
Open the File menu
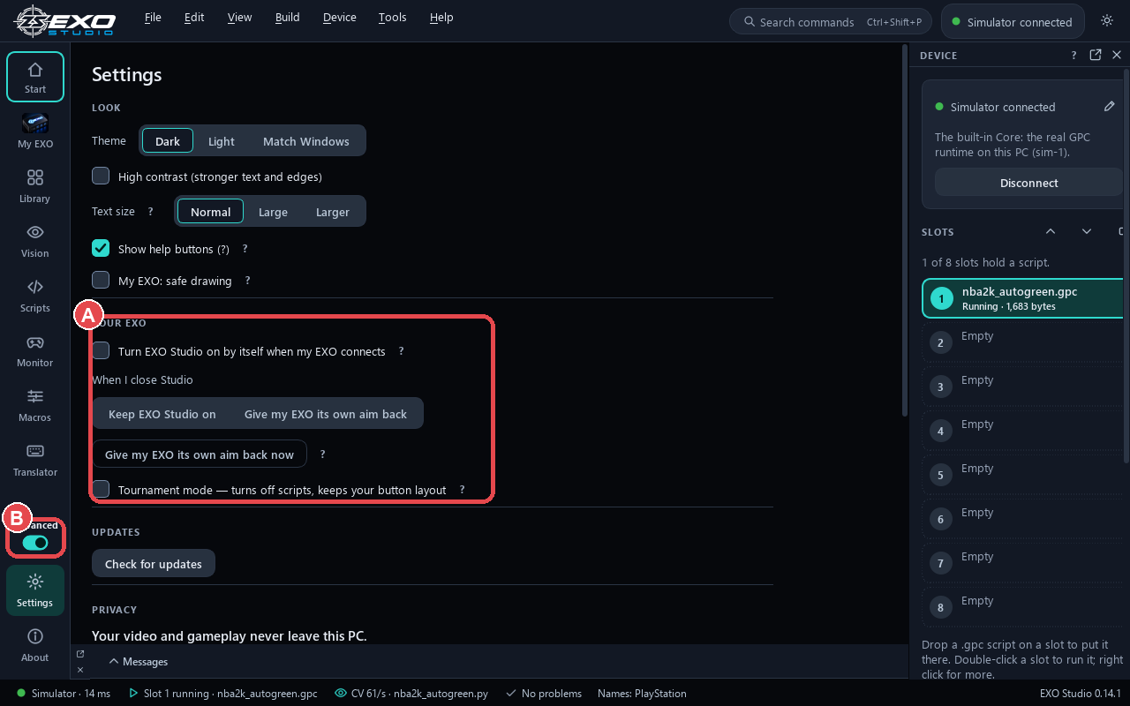(153, 18)
